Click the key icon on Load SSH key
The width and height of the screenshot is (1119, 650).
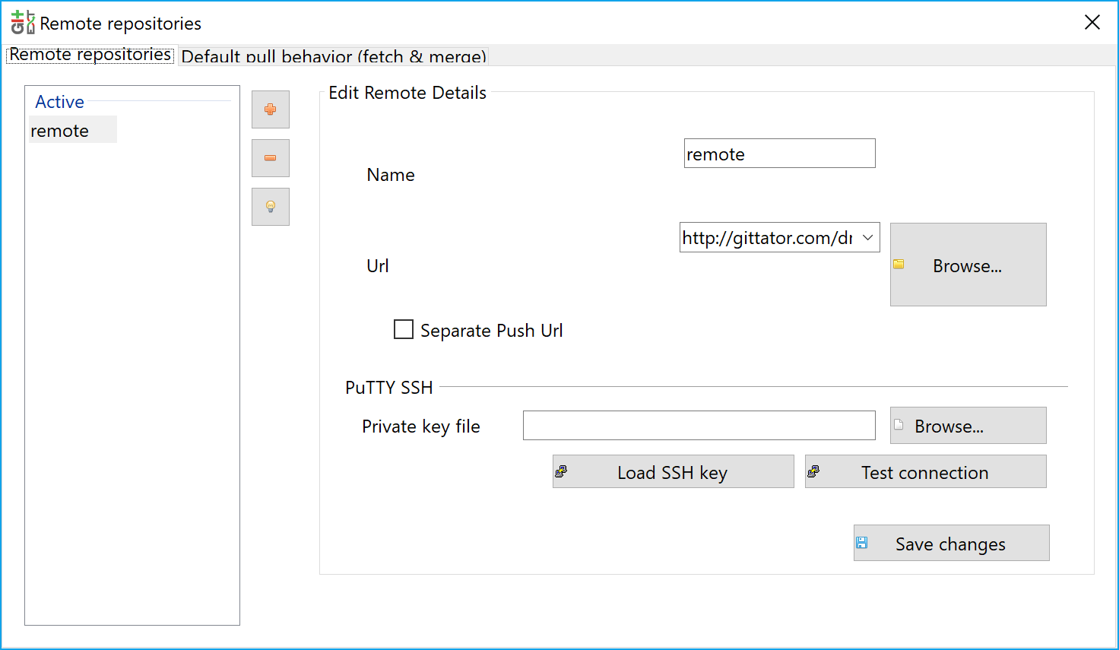(x=563, y=471)
